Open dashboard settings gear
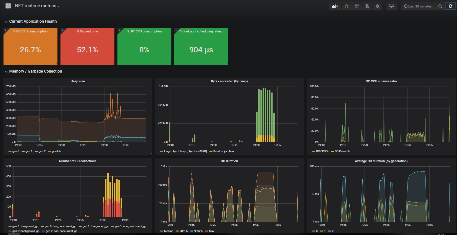 click(378, 6)
